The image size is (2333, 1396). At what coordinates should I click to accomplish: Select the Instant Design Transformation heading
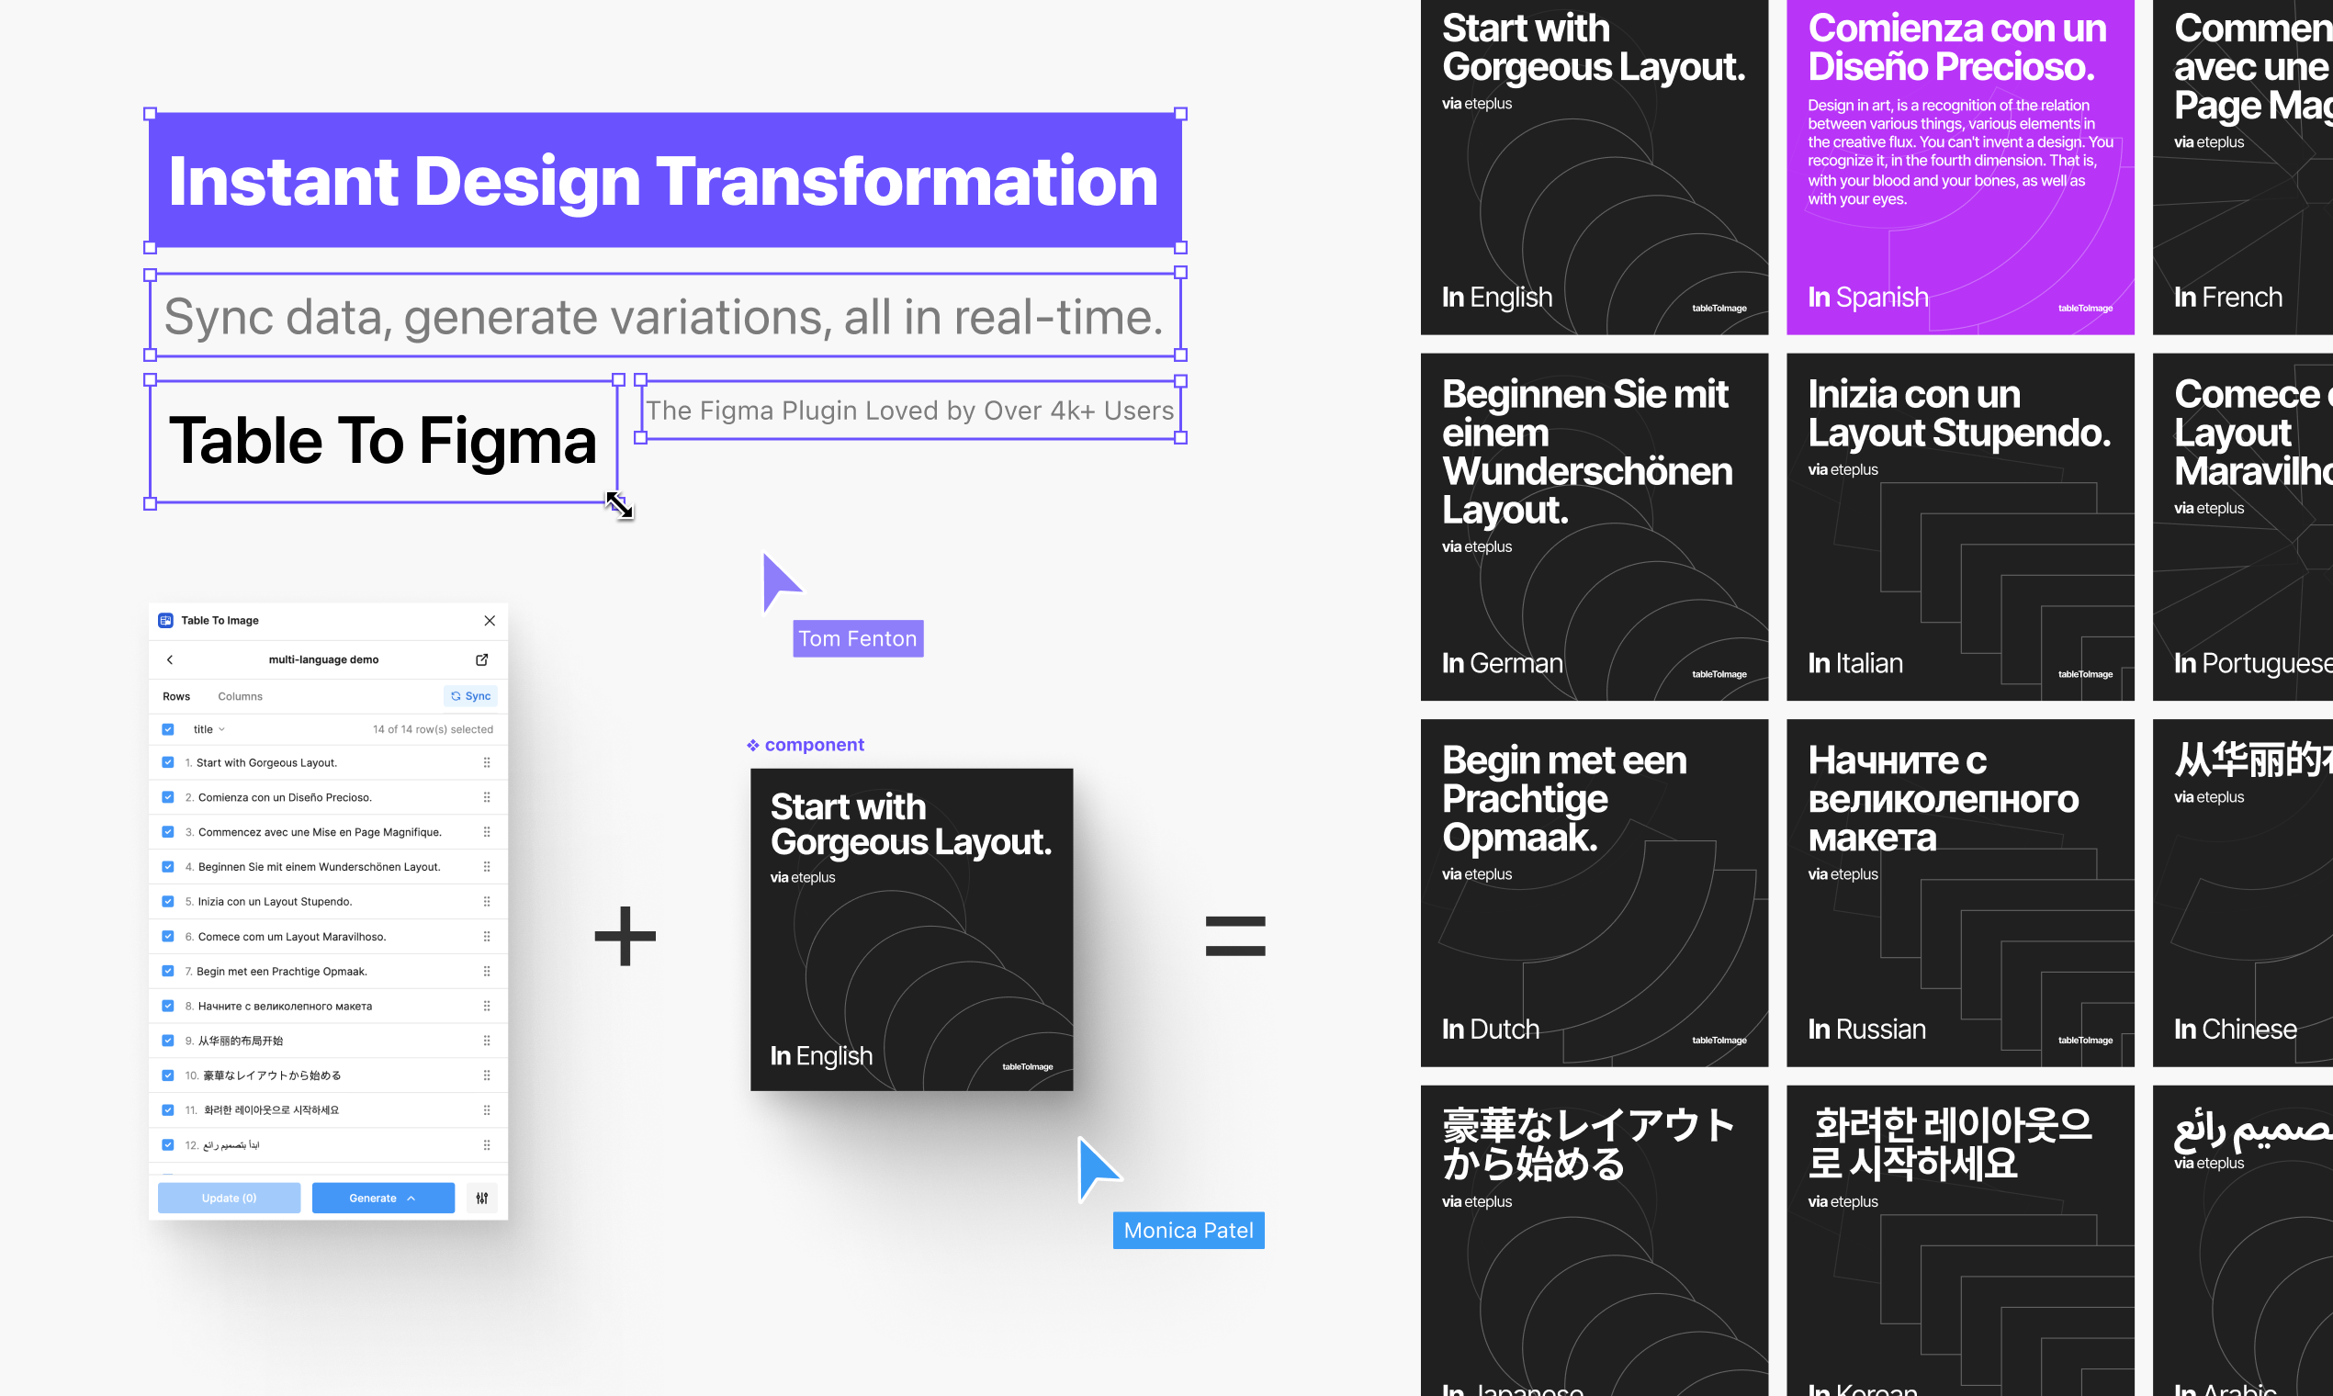pos(665,181)
